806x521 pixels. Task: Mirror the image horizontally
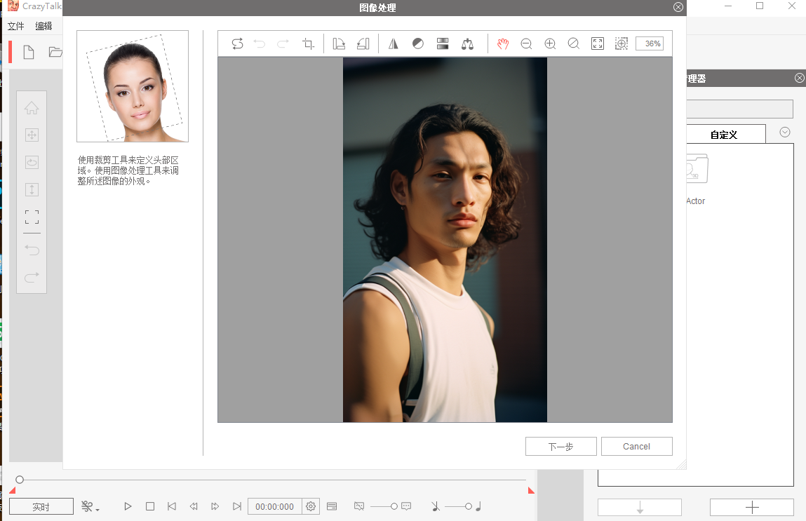394,44
